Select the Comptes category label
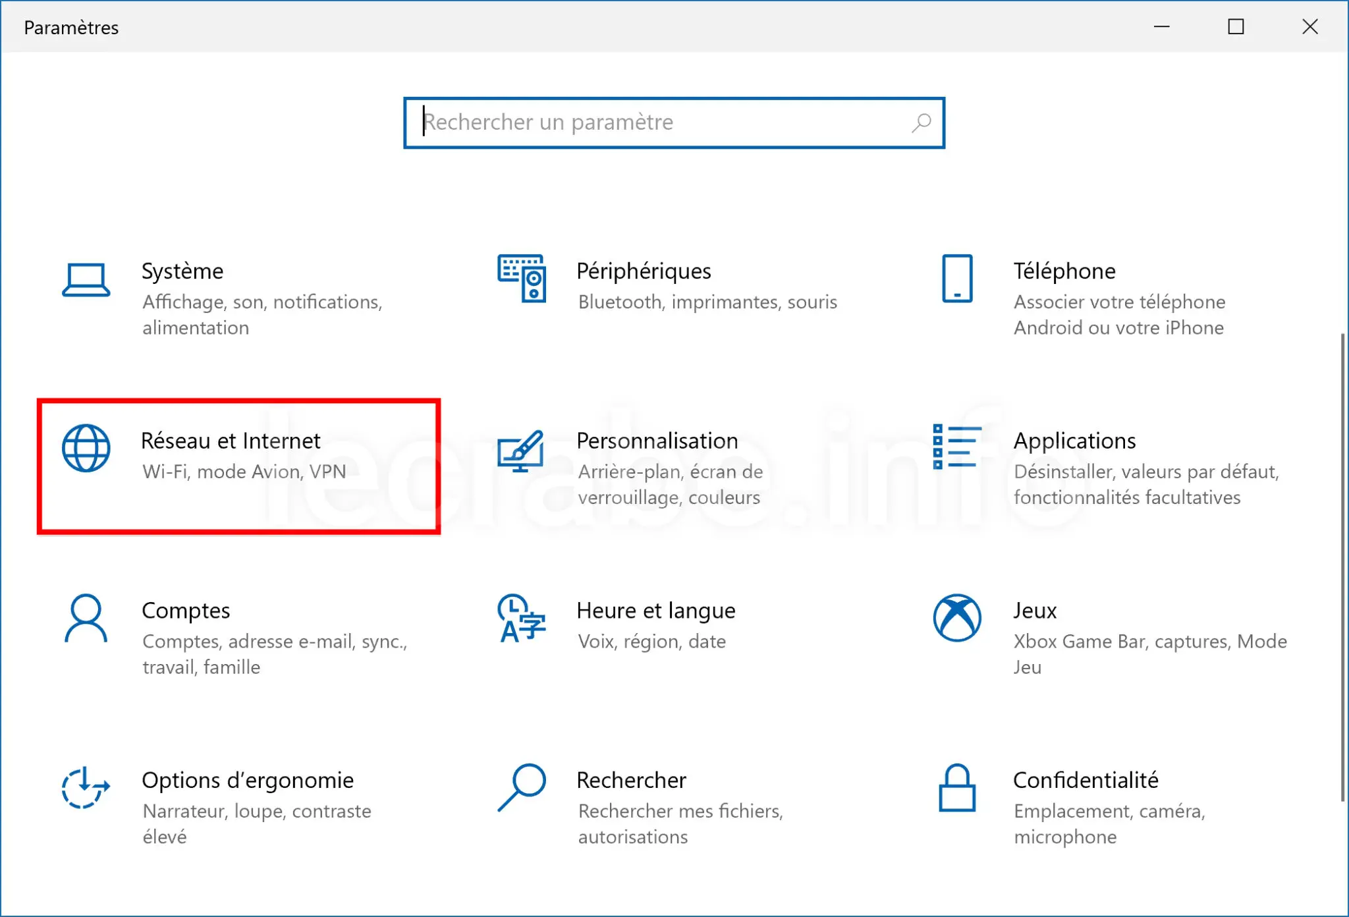Viewport: 1349px width, 917px height. coord(186,610)
